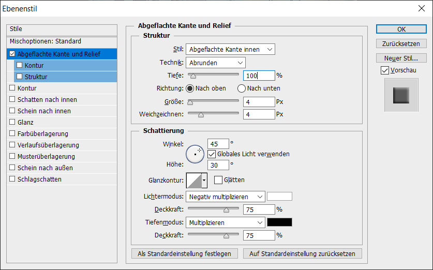Select the Nach unten direction option
The image size is (433, 270).
[x=242, y=88]
